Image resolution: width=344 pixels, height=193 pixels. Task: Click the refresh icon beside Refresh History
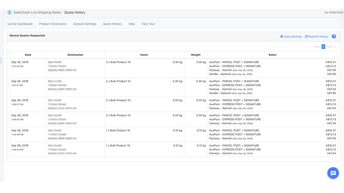[x=306, y=36]
